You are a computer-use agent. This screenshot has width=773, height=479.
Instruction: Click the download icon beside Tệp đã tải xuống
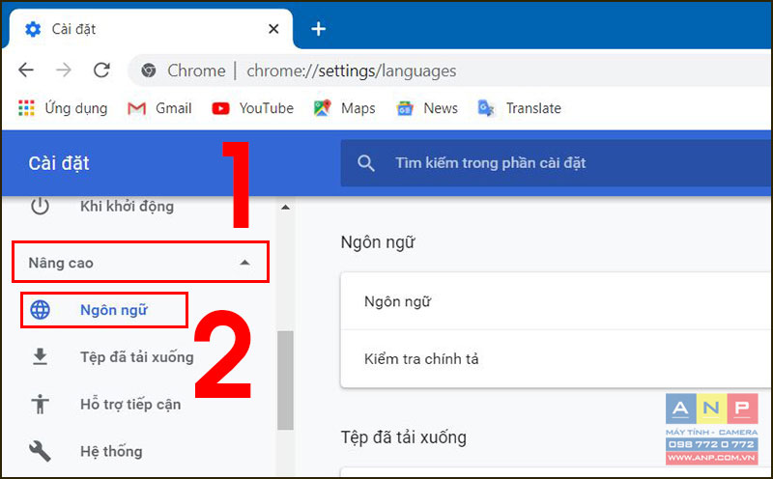pos(40,356)
